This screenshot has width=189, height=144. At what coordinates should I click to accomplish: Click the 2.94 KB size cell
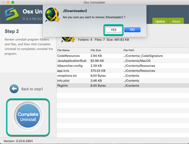(x=96, y=56)
